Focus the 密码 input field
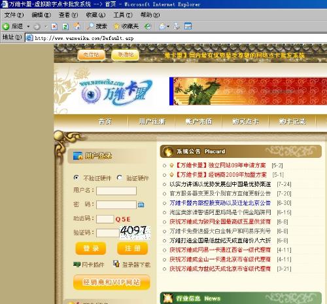This screenshot has width=327, height=304. pyautogui.click(x=116, y=204)
